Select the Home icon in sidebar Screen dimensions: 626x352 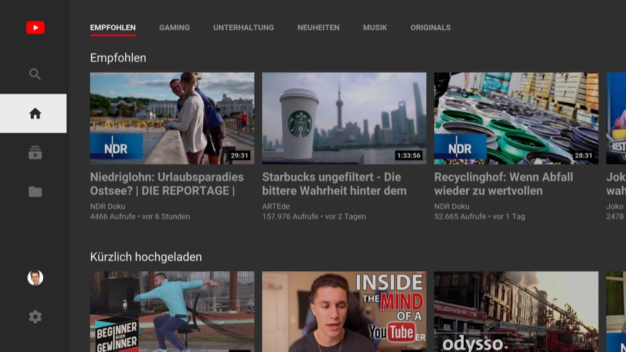pos(35,113)
